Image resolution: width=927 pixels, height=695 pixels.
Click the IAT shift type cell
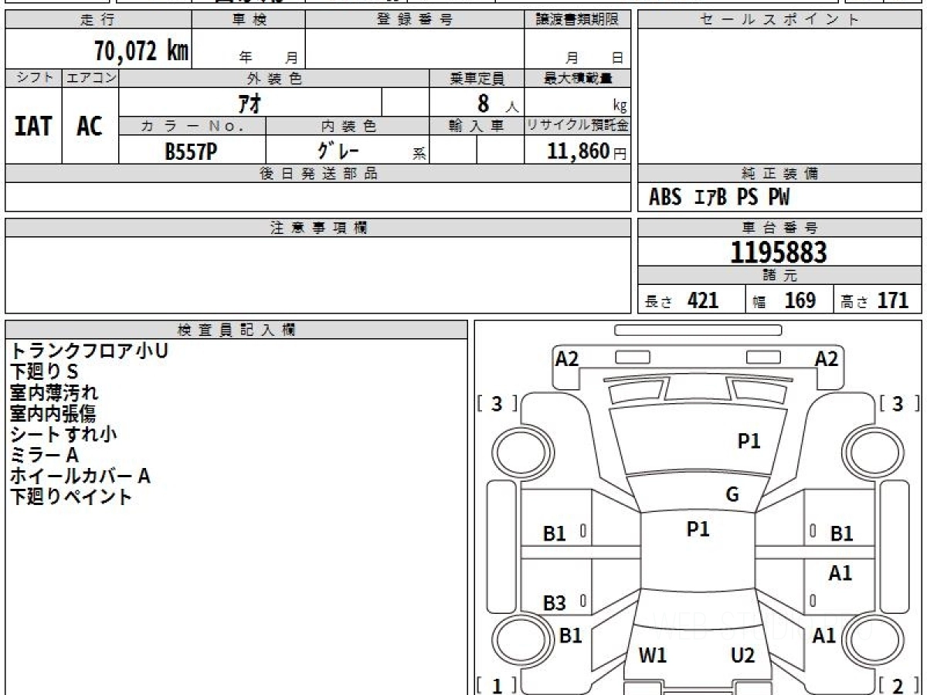pyautogui.click(x=33, y=126)
